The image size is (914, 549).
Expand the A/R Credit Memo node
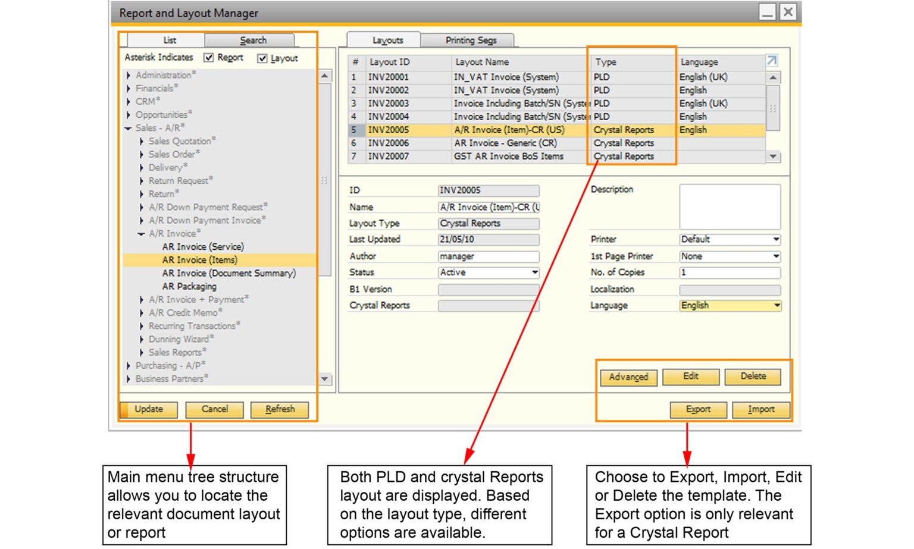coord(142,313)
